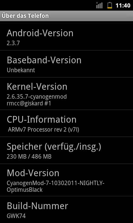This screenshot has width=133, height=223.
Task: Tap the 'Unbekannt' baseband value
Action: tap(21, 70)
